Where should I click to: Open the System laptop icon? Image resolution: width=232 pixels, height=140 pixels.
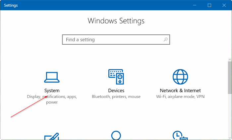coord(52,77)
